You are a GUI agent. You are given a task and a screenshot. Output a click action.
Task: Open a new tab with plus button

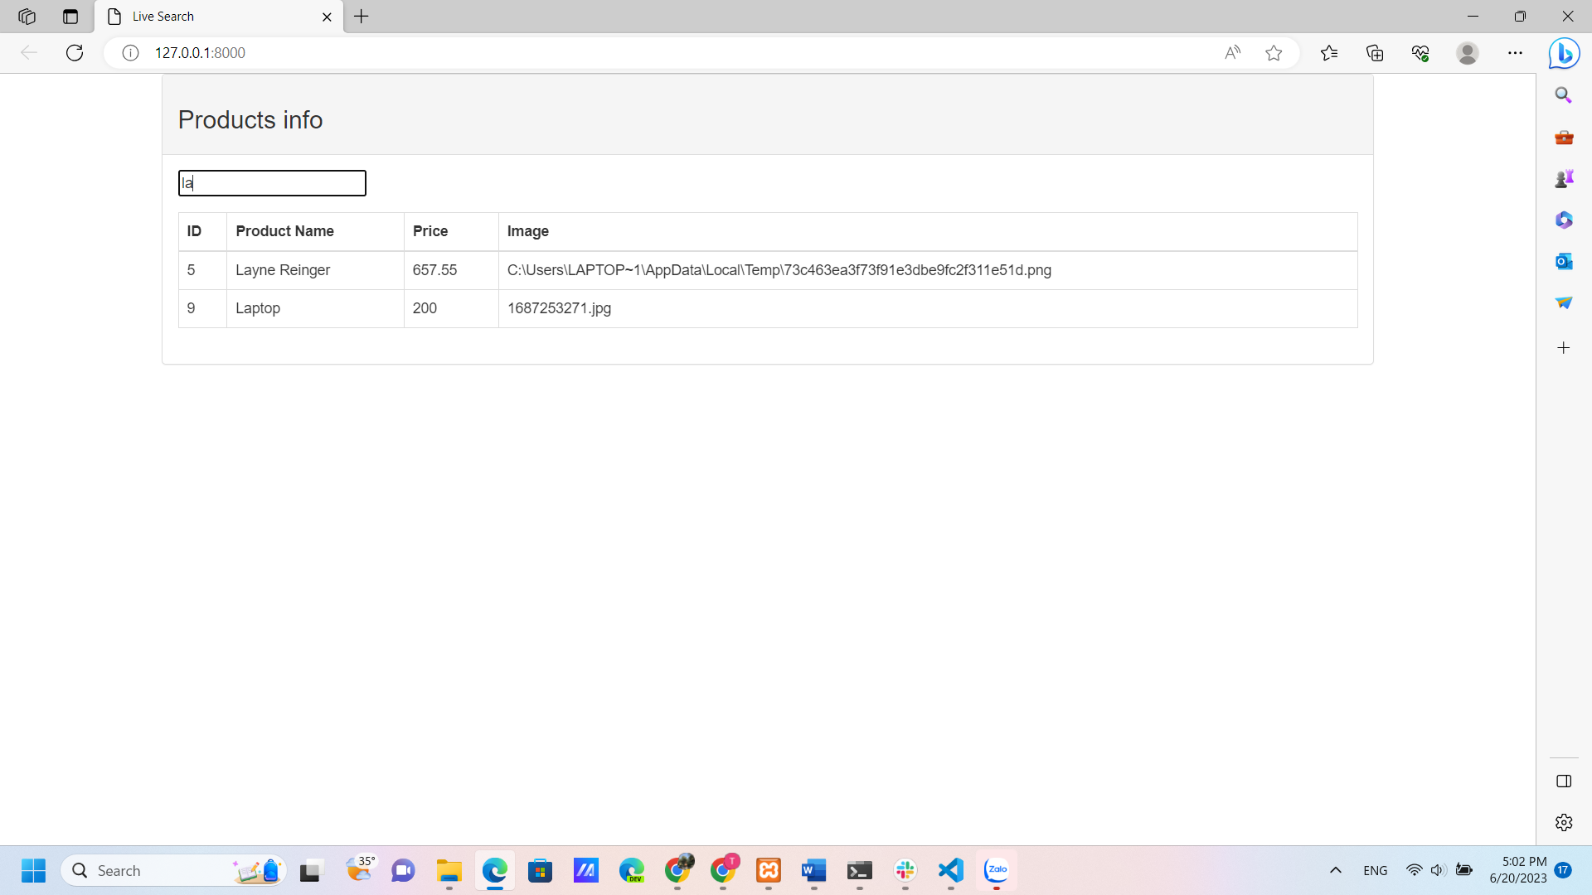(362, 17)
